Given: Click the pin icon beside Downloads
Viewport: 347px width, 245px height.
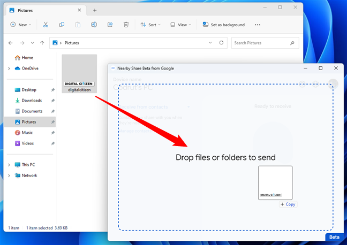Looking at the screenshot, I should [x=52, y=101].
